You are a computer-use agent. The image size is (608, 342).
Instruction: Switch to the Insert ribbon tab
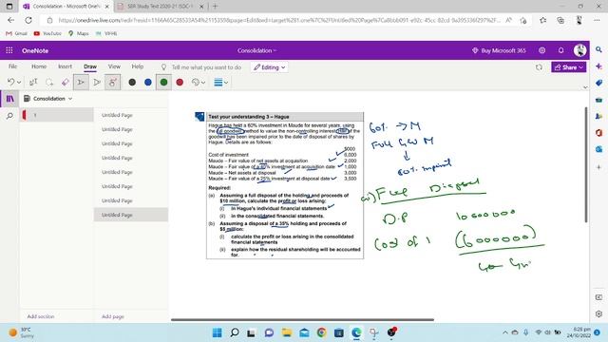point(65,66)
